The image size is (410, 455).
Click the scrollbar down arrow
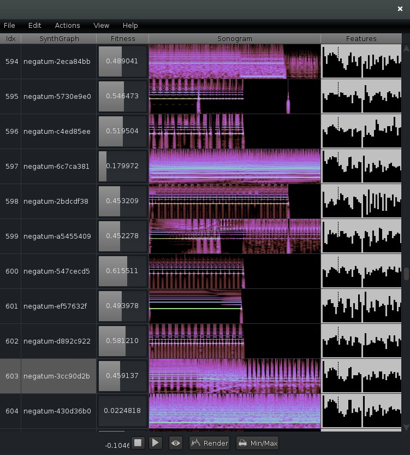coord(406,427)
